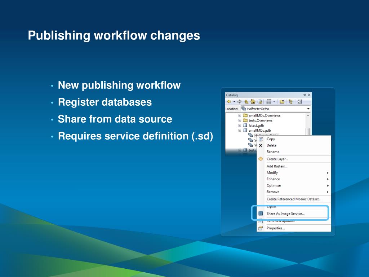This screenshot has height=277, width=369.
Task: Choose Delete from the context menu
Action: click(294, 145)
